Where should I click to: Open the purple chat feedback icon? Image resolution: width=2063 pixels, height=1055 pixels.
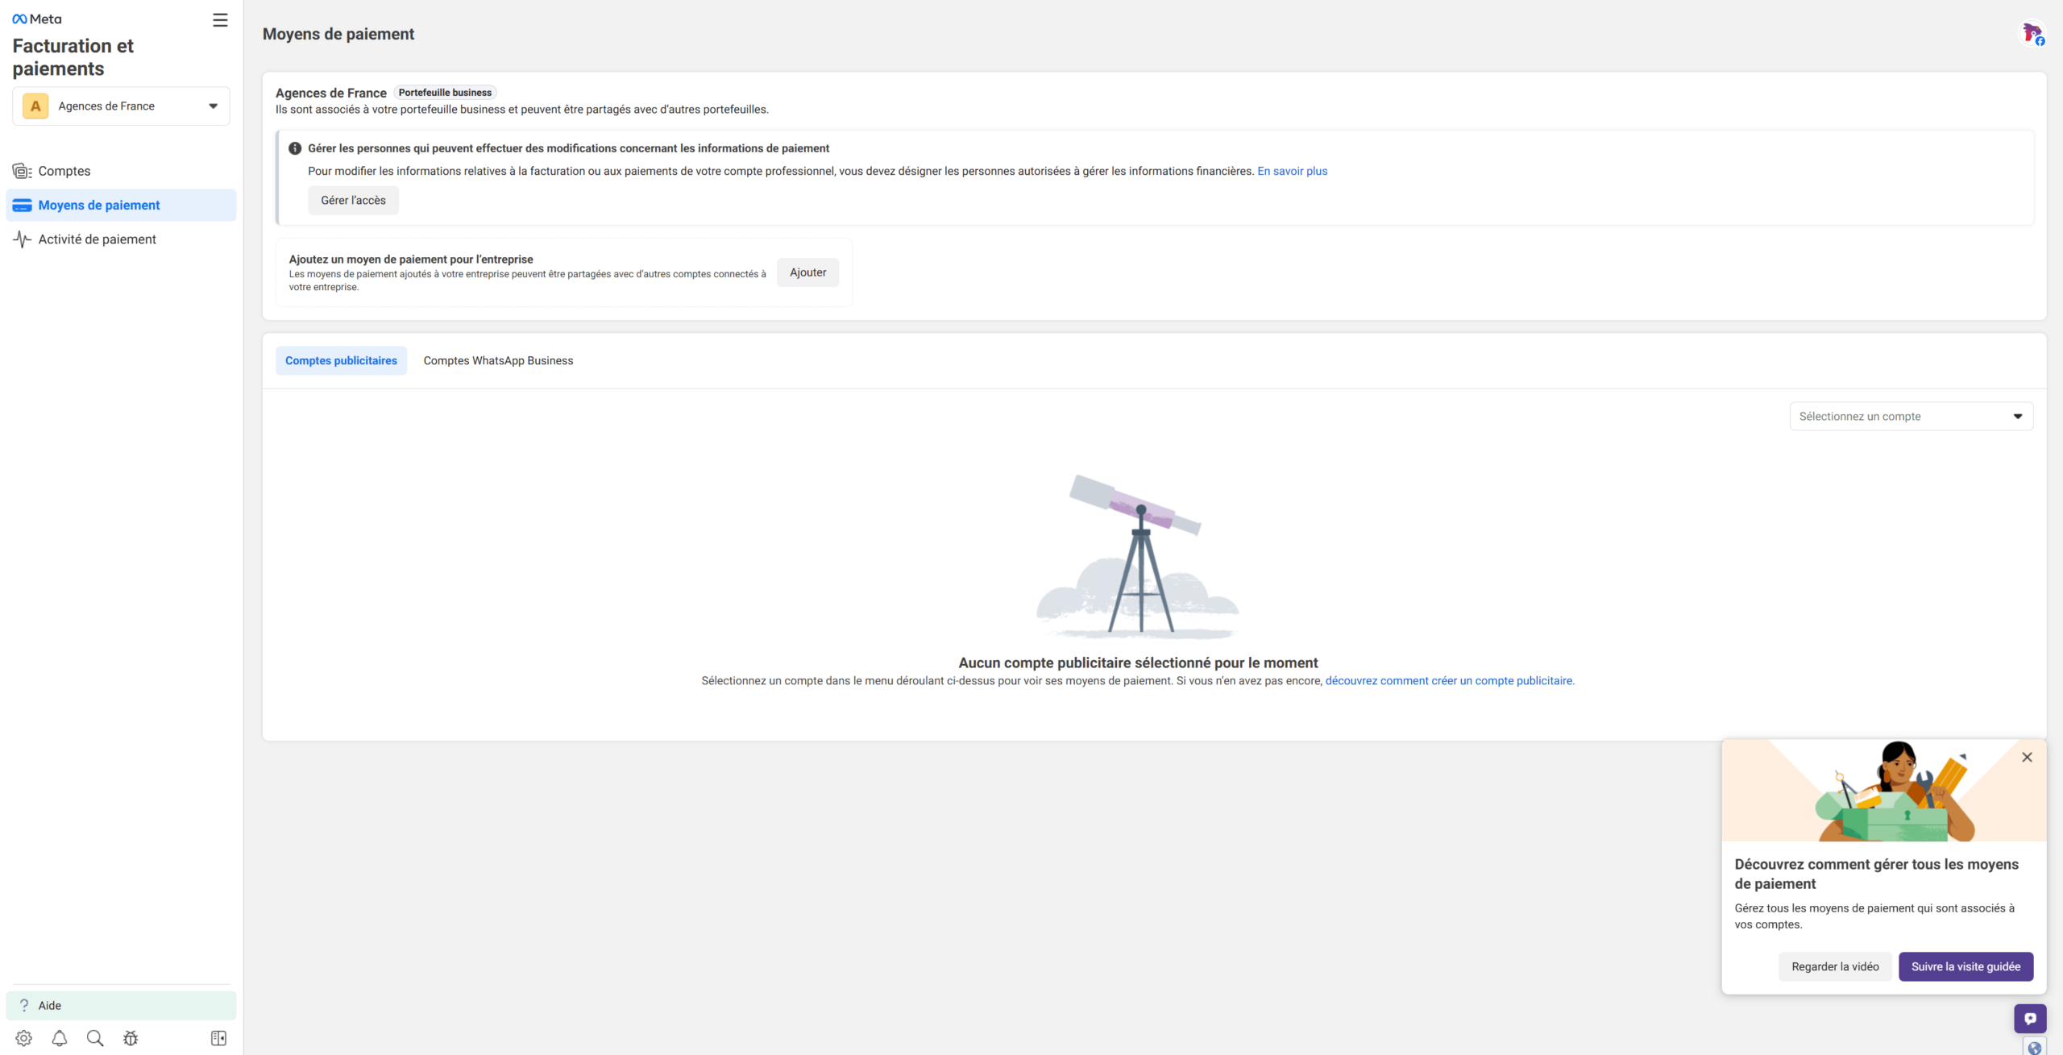tap(2029, 1018)
